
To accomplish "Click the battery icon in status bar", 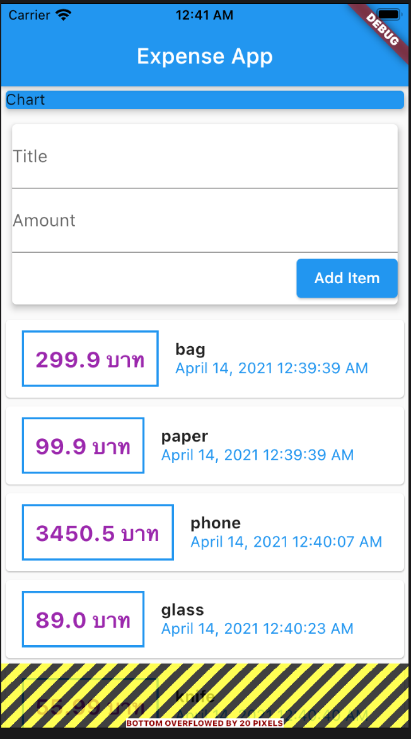I will click(390, 14).
